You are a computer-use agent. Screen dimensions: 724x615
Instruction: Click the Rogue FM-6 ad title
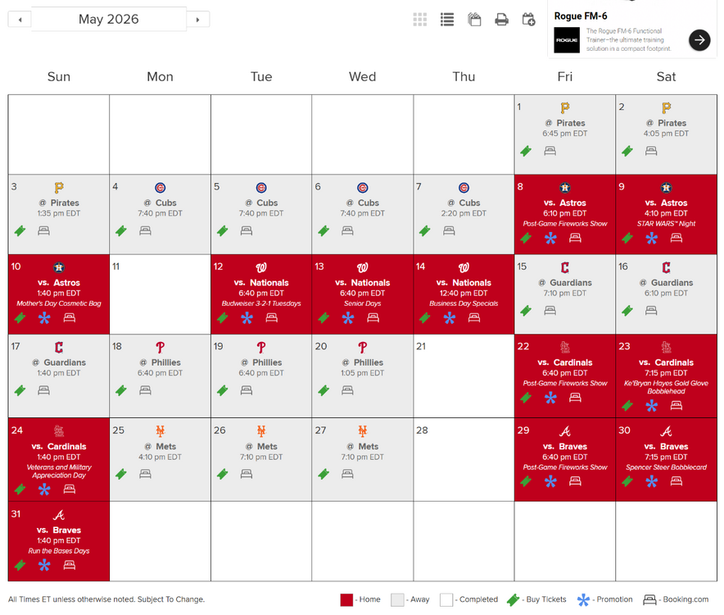click(x=581, y=16)
